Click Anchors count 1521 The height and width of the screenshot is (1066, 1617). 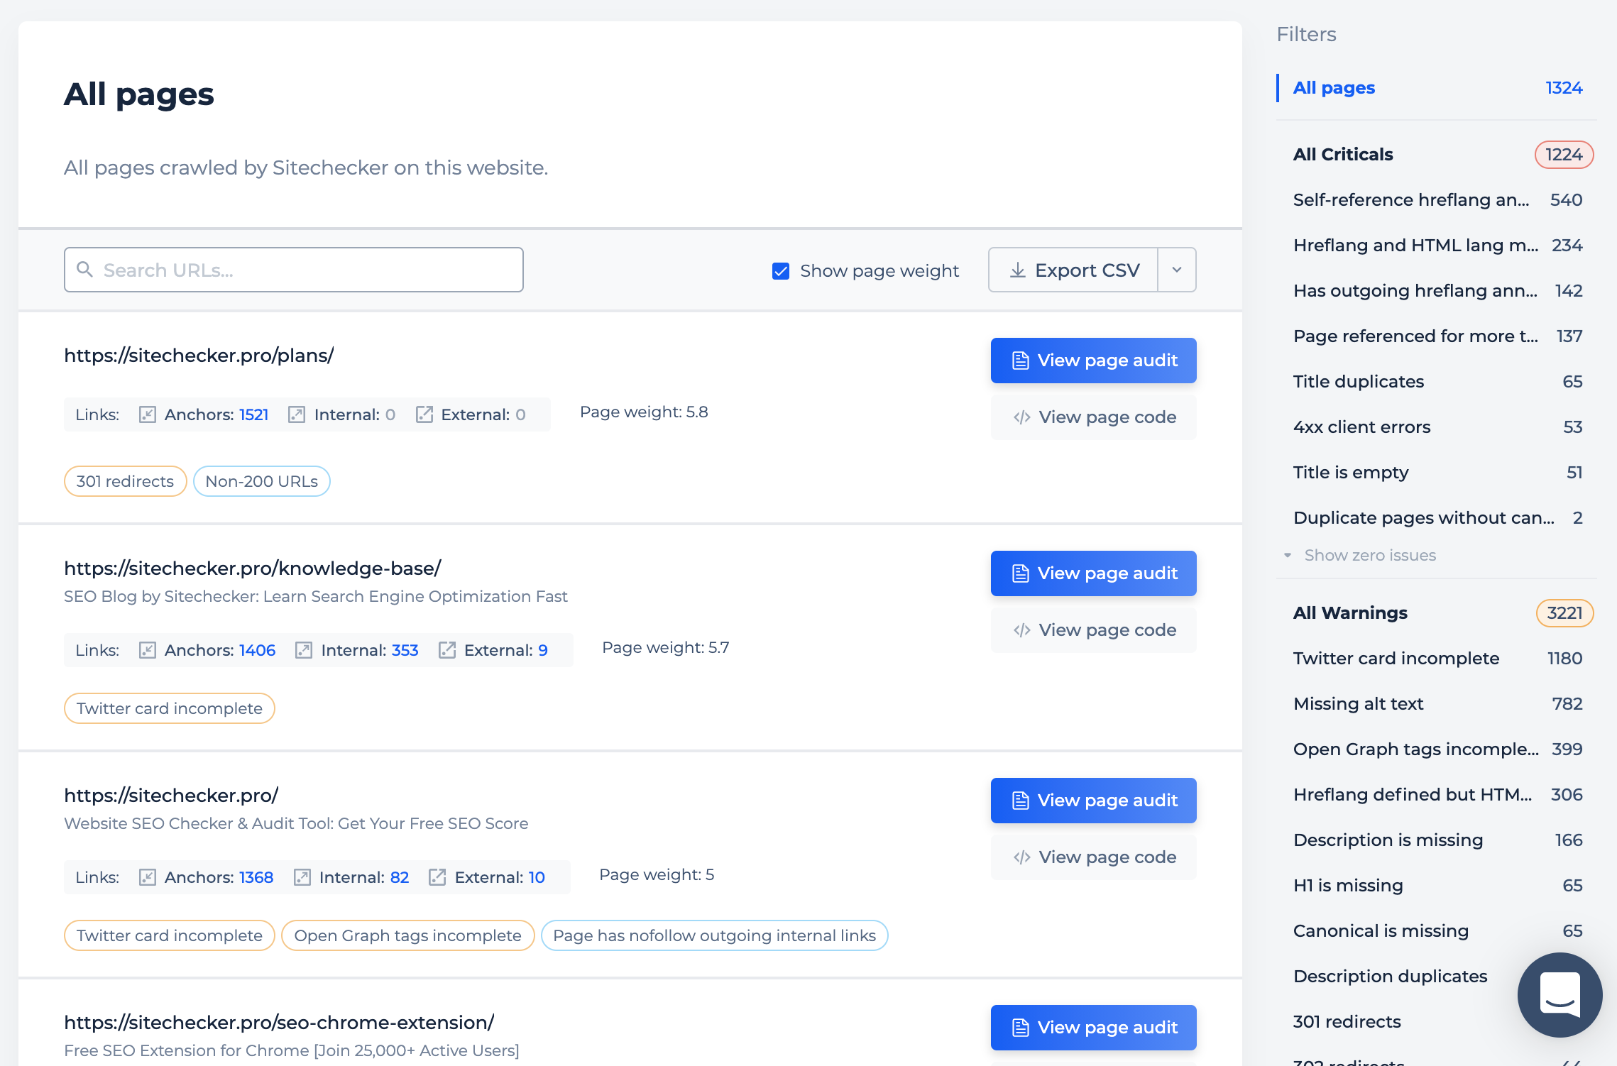click(253, 414)
